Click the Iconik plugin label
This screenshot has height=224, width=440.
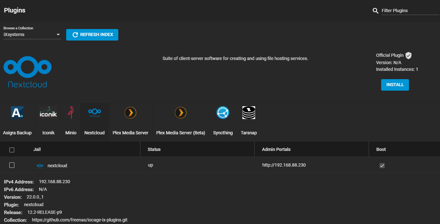(49, 133)
